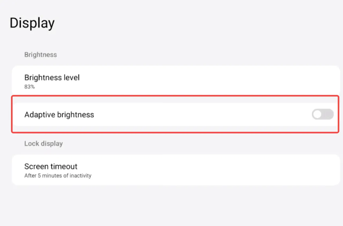Toggle the Adaptive brightness switch
This screenshot has width=343, height=226.
[x=323, y=114]
